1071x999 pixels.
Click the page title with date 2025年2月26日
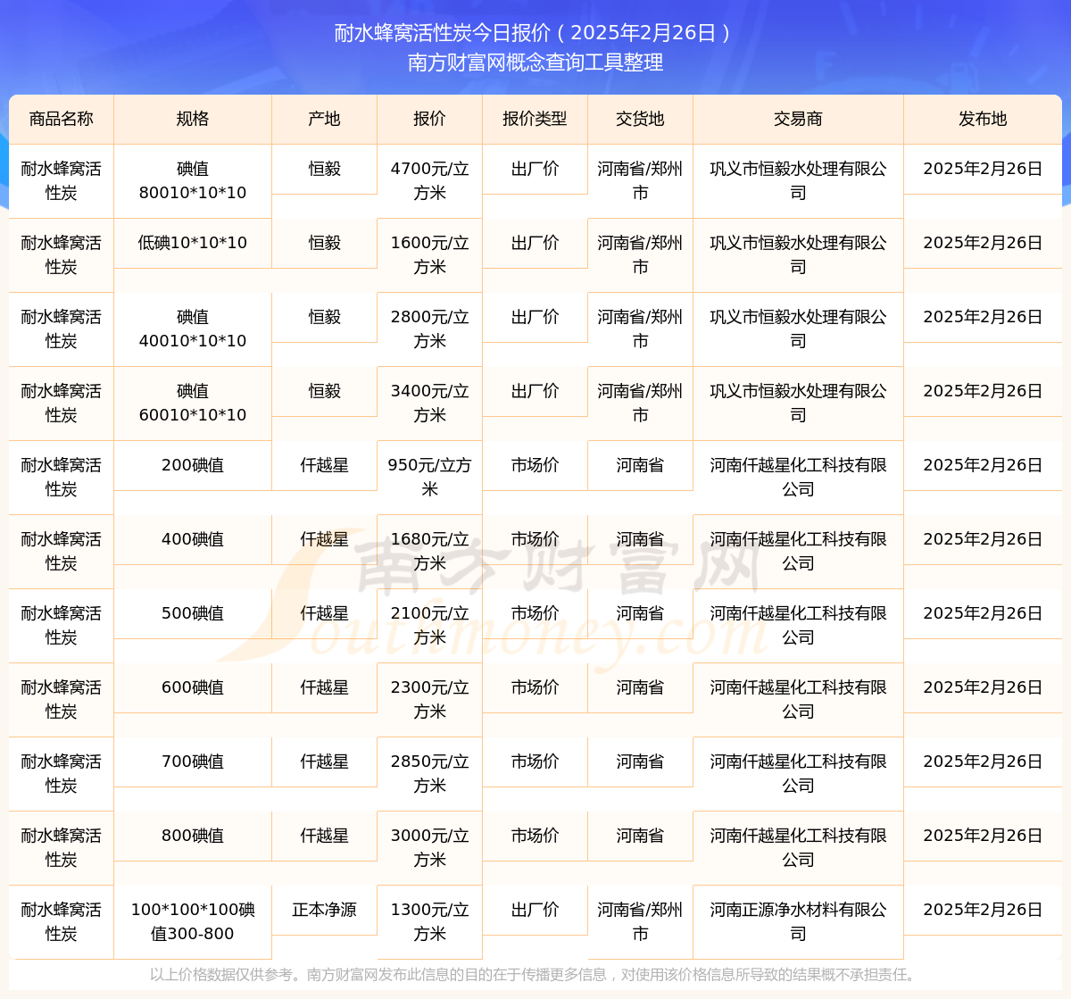(x=535, y=33)
